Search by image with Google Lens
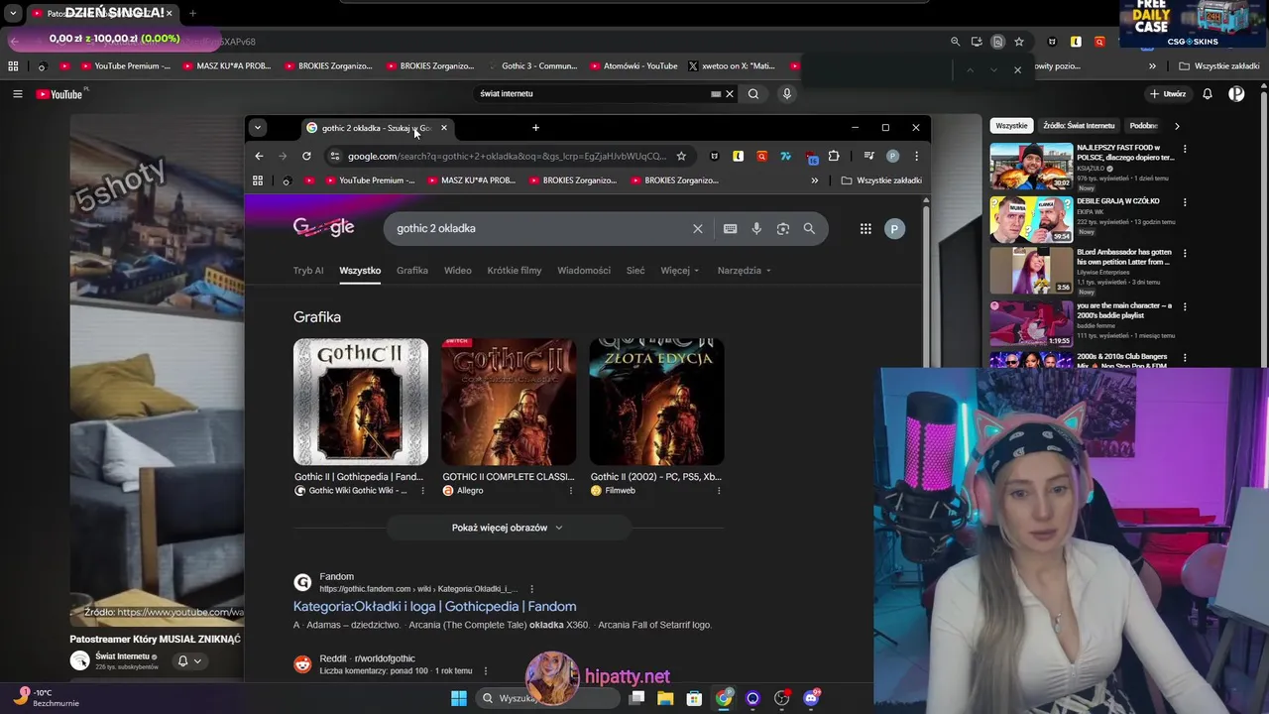 coord(783,228)
